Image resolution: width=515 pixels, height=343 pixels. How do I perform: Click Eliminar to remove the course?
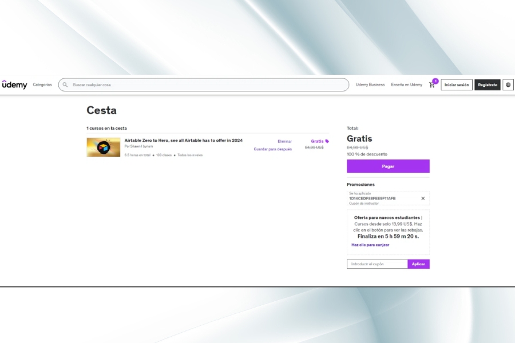pos(285,141)
